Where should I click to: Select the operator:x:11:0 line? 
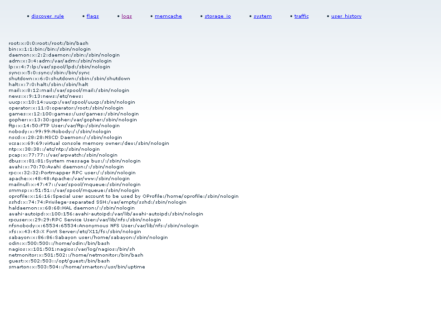(x=66, y=108)
